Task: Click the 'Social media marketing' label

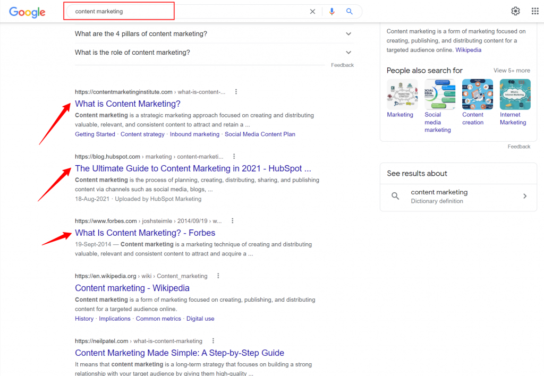Action: pos(438,122)
